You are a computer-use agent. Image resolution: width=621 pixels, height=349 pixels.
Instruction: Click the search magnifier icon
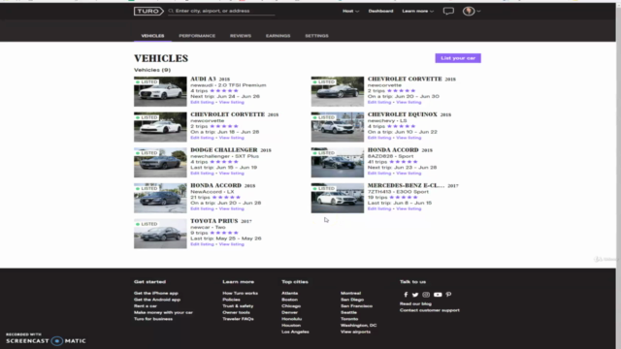[171, 11]
